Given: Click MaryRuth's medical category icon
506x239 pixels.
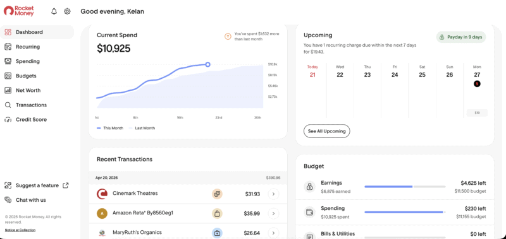Looking at the screenshot, I should pyautogui.click(x=217, y=233).
